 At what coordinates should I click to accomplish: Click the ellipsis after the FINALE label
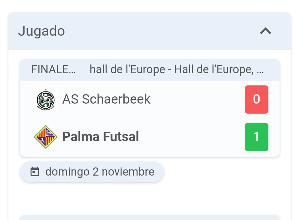point(72,71)
